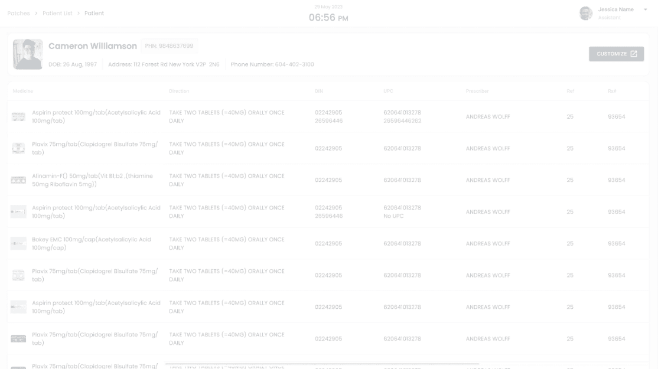This screenshot has height=369, width=658.
Task: Click the 06:56 PM time display
Action: (x=329, y=16)
